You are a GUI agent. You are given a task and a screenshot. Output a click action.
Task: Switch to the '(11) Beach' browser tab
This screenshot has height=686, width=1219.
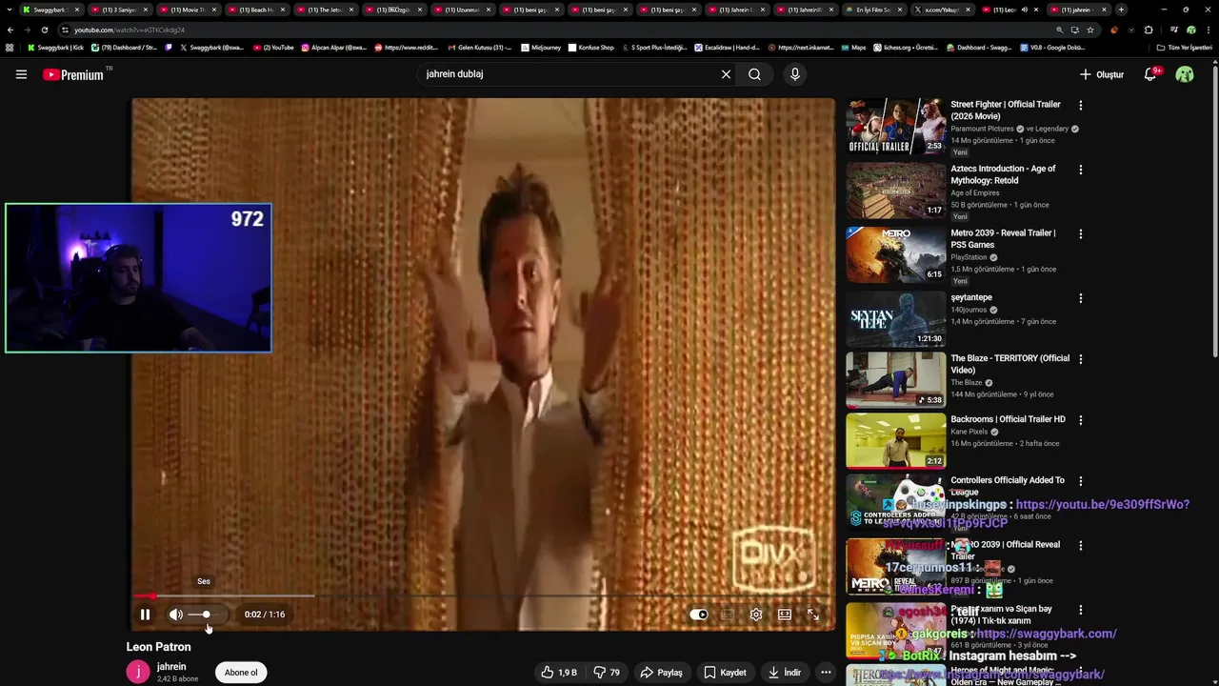coord(255,10)
